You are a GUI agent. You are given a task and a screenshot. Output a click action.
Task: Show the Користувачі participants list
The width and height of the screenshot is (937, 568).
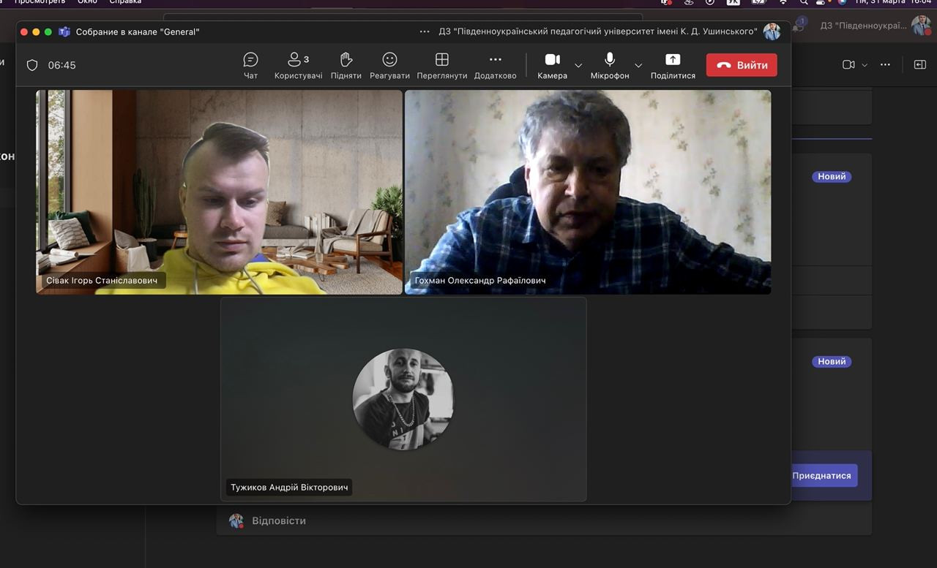(x=298, y=65)
